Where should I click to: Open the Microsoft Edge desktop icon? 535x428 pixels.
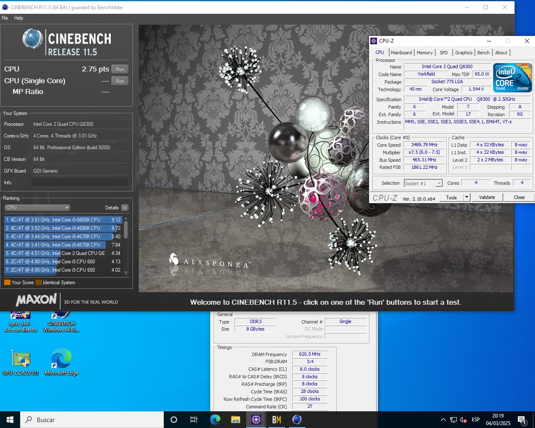tap(61, 362)
